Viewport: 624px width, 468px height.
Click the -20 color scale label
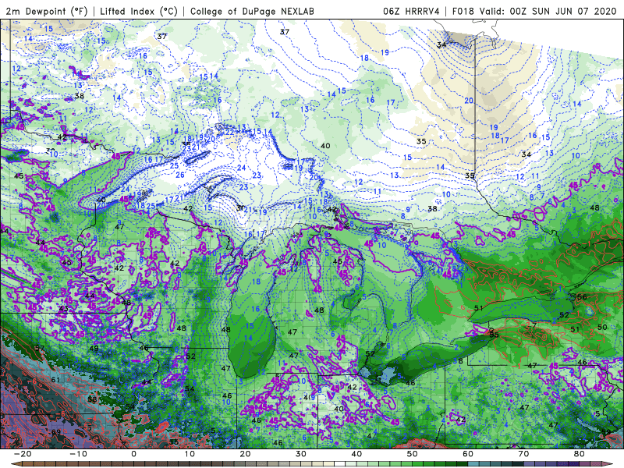pyautogui.click(x=23, y=454)
